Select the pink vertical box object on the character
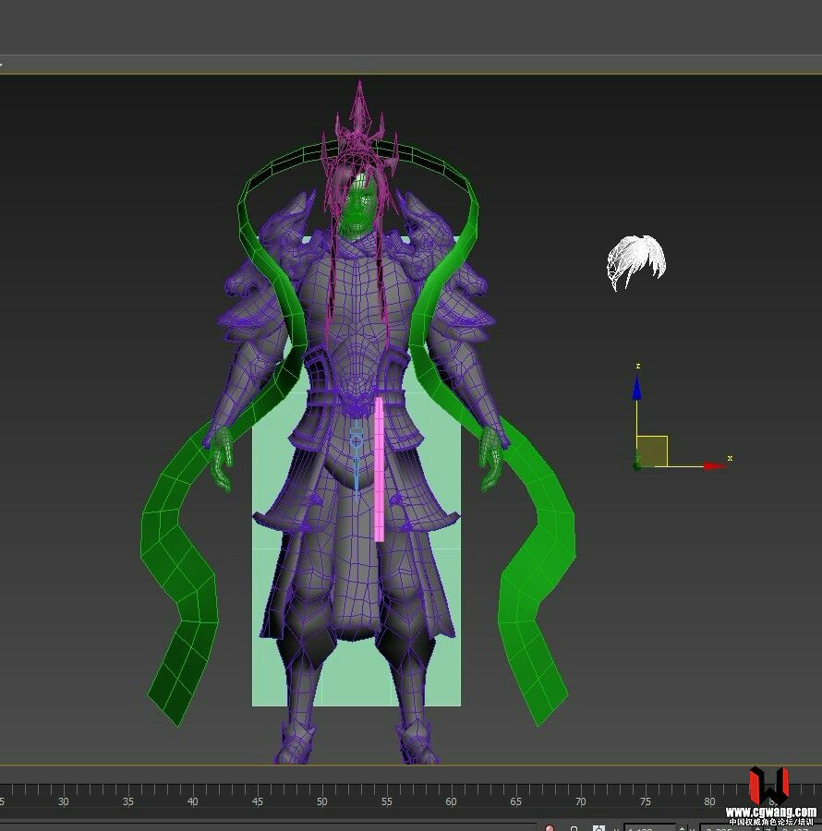The image size is (822, 831). (380, 469)
